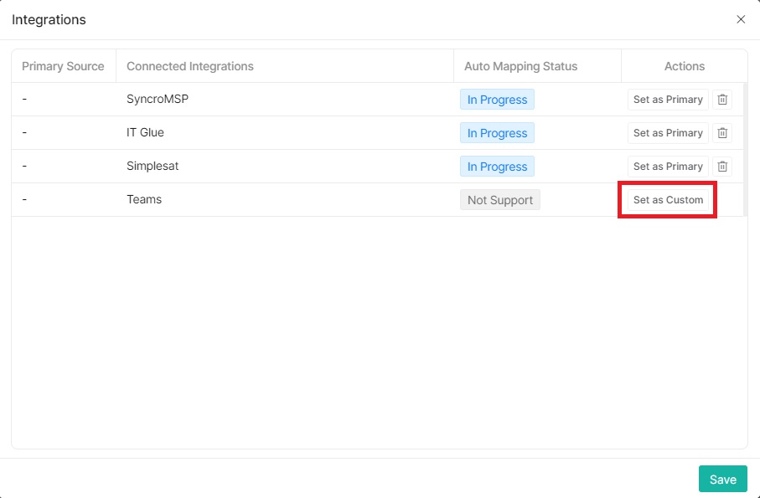Delete the SyncroMSP integration
Screen dimensions: 760x498
point(721,99)
